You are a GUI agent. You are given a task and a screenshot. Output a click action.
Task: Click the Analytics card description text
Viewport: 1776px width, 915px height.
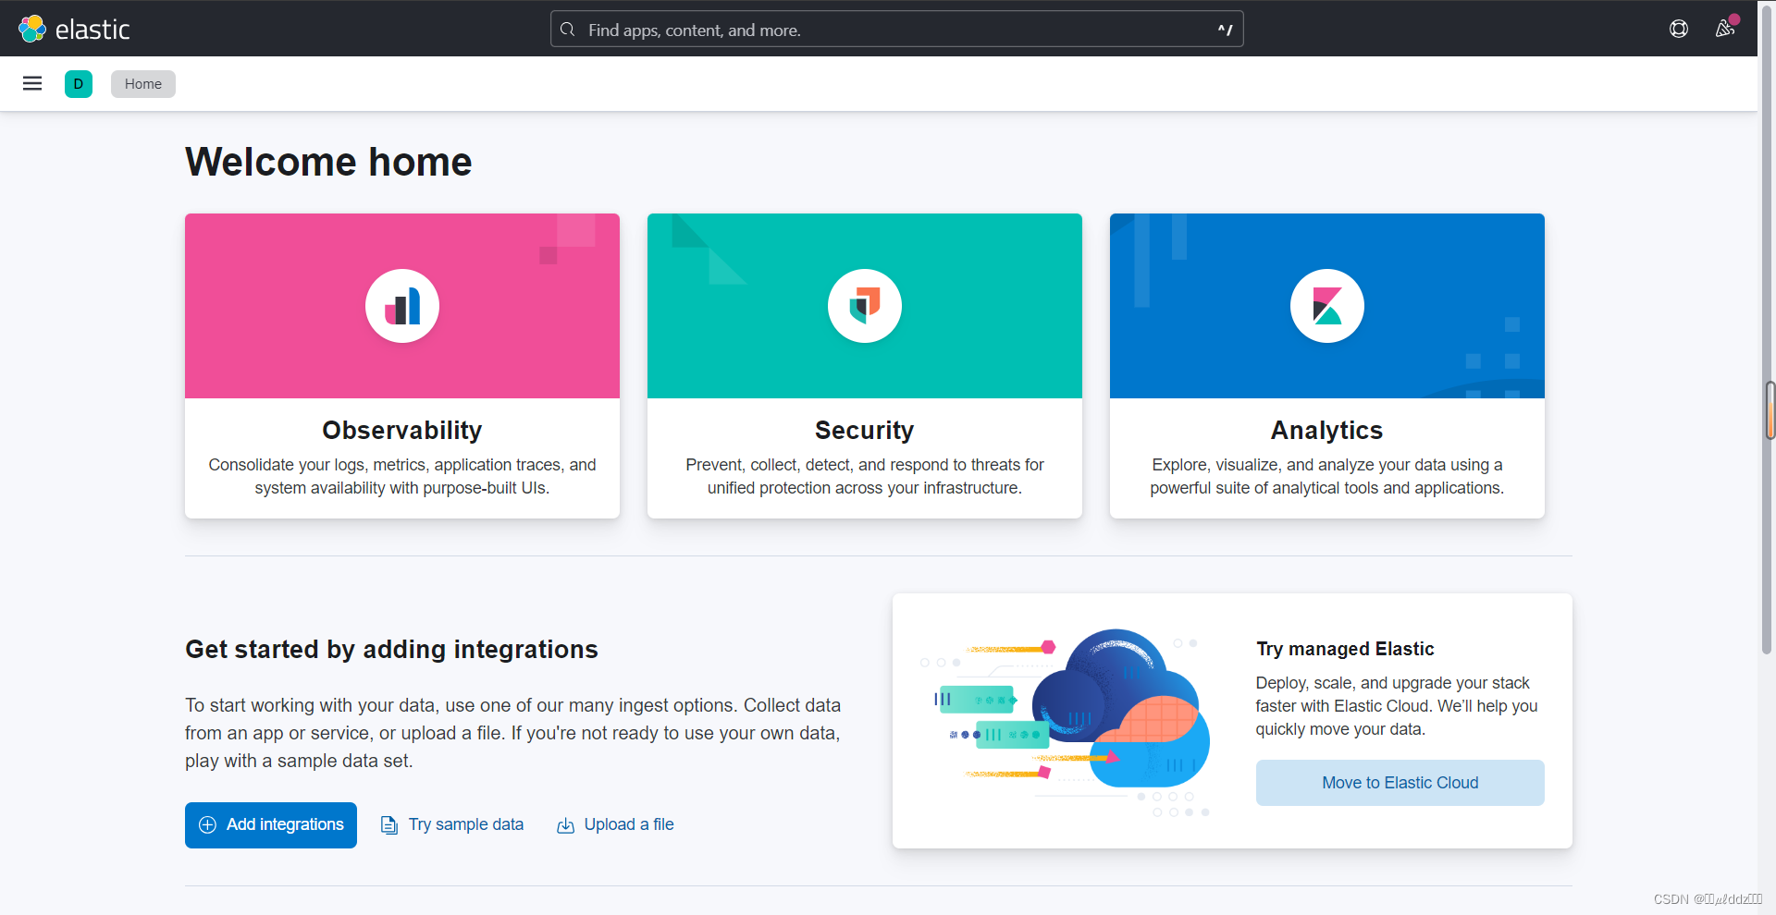tap(1327, 476)
